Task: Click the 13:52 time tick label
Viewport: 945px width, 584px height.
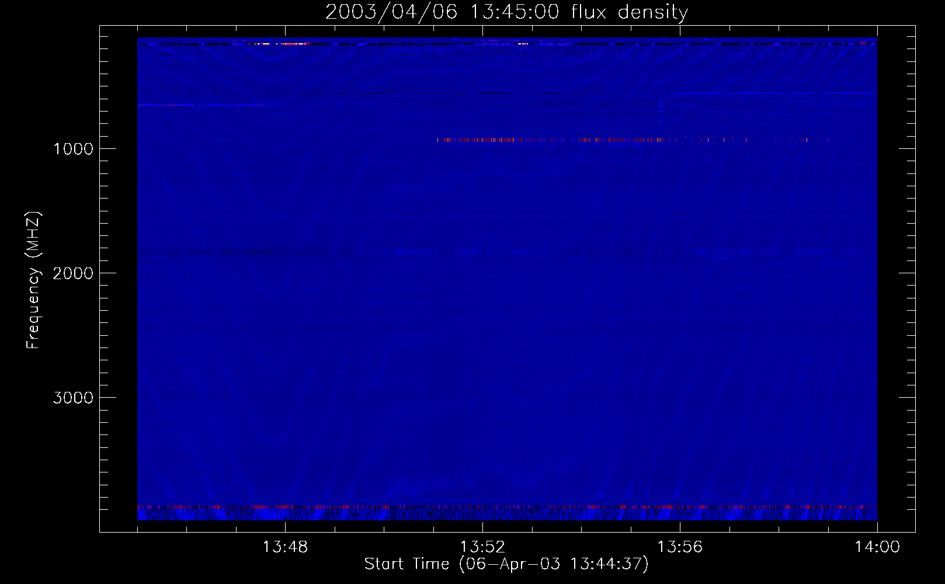Action: pyautogui.click(x=482, y=547)
